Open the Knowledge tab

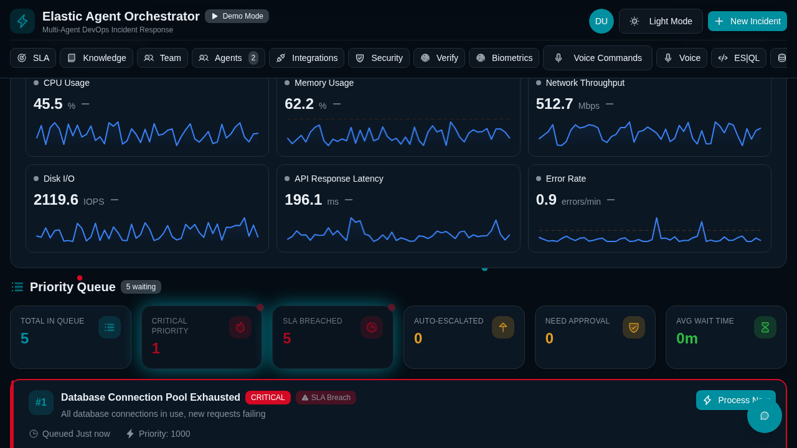97,58
